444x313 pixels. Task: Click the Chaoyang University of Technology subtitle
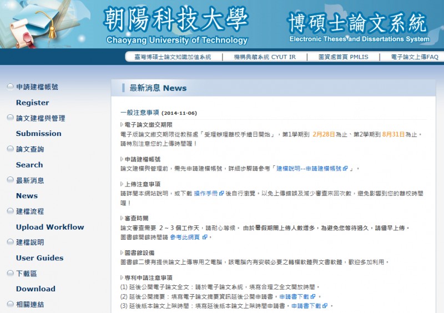click(x=177, y=40)
